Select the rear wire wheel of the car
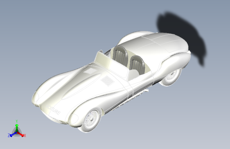230x149 pixels. [x=171, y=77]
